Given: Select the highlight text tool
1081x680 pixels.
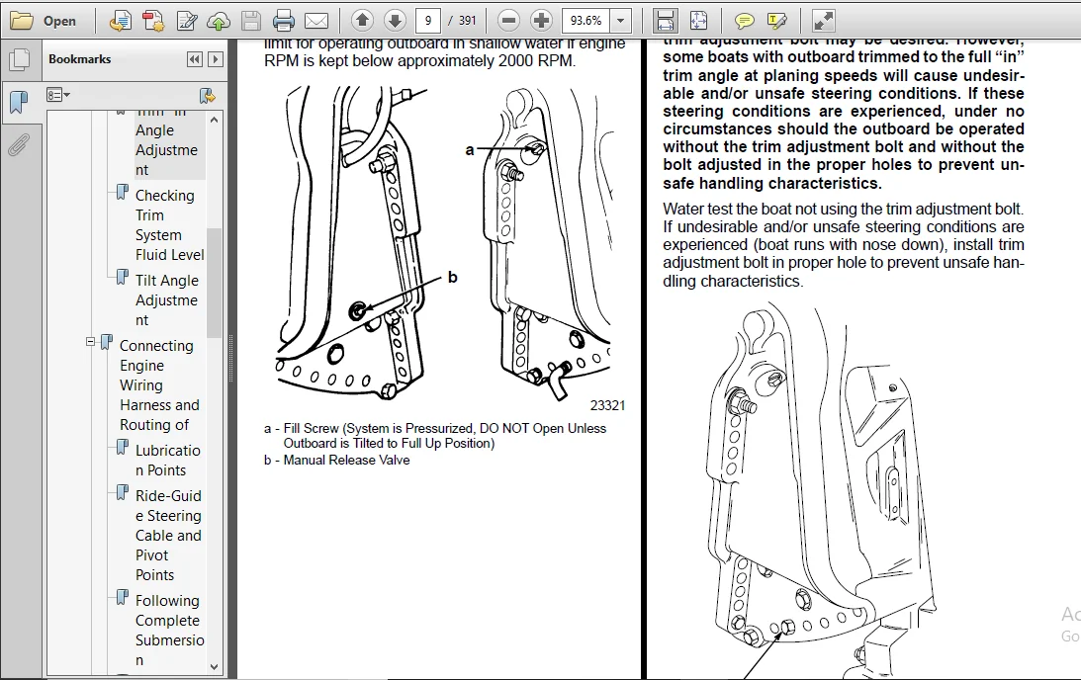Looking at the screenshot, I should click(x=777, y=22).
